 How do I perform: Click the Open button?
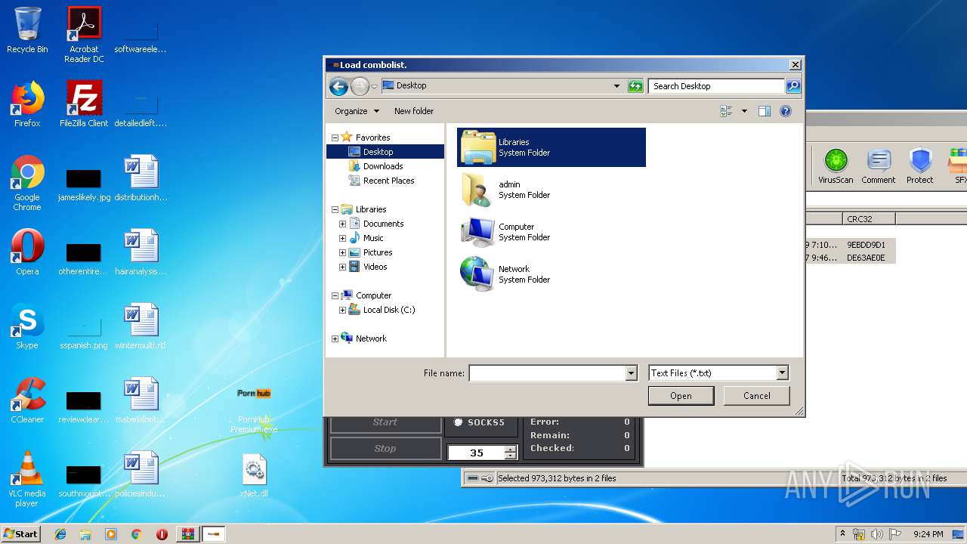click(x=681, y=395)
